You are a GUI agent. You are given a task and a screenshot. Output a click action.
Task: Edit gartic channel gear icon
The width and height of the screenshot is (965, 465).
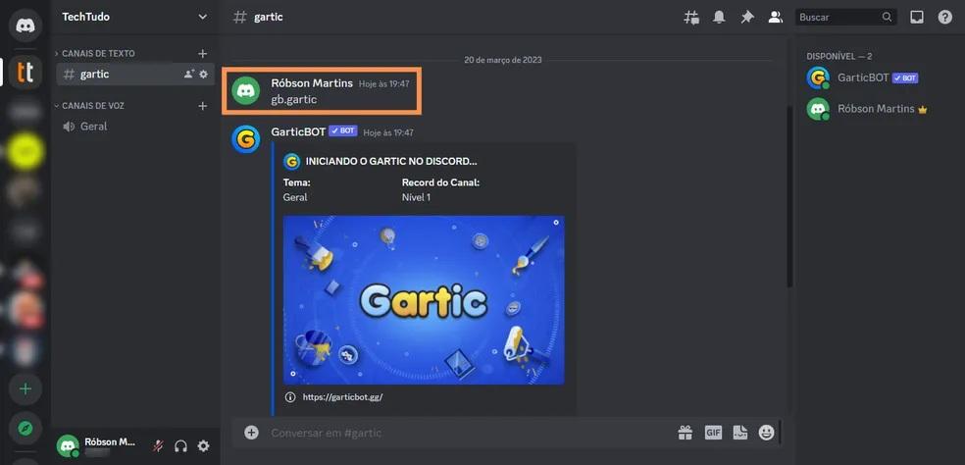[x=204, y=74]
